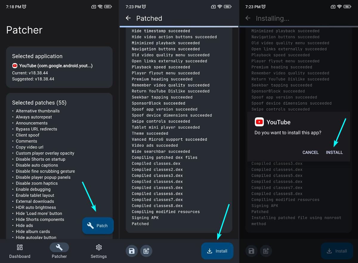Tap the YouTube icon in install dialog

click(x=259, y=122)
